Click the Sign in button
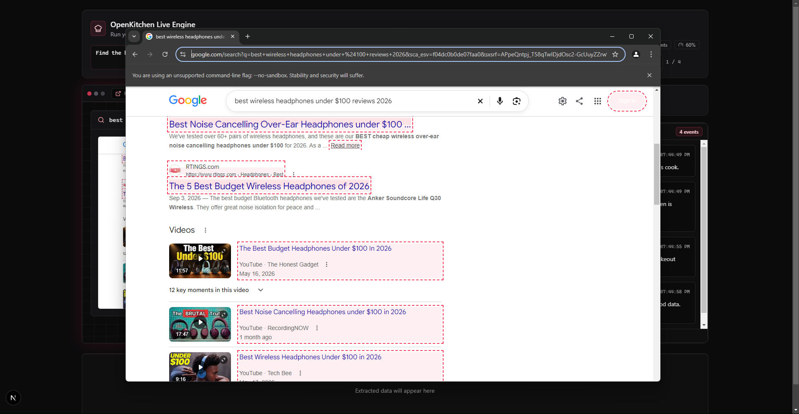The width and height of the screenshot is (799, 414). point(627,101)
